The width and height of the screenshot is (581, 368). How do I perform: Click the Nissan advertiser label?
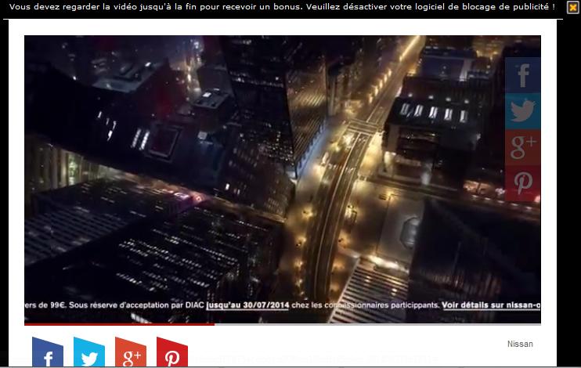click(520, 344)
